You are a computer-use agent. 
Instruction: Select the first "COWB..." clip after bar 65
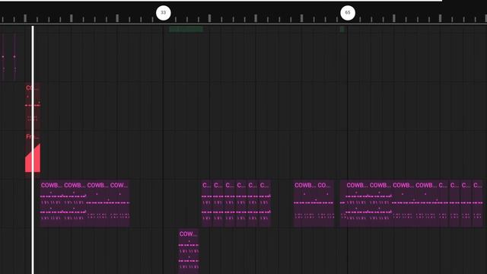tap(357, 203)
